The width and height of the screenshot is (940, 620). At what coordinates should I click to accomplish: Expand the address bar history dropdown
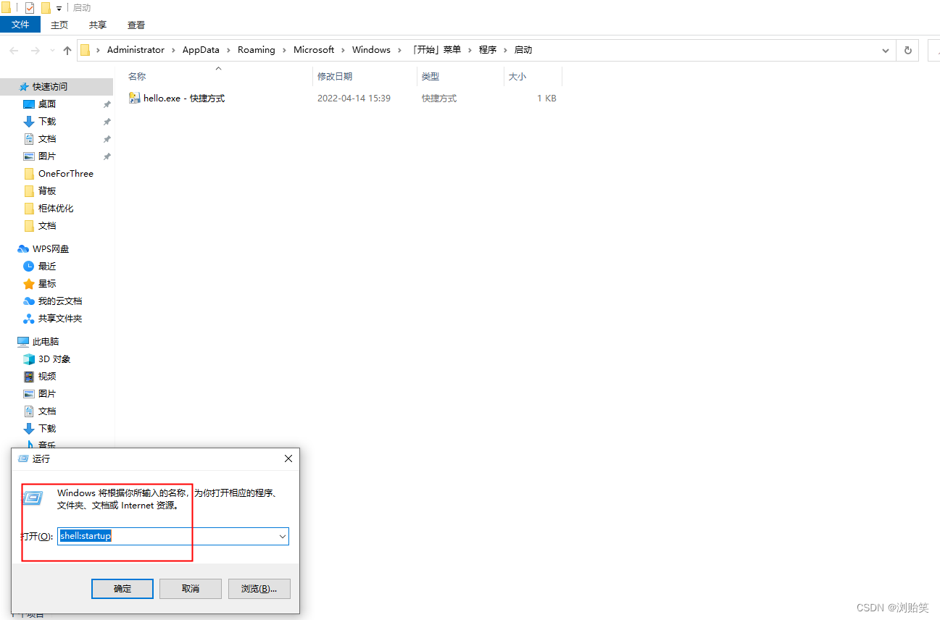[x=886, y=50]
